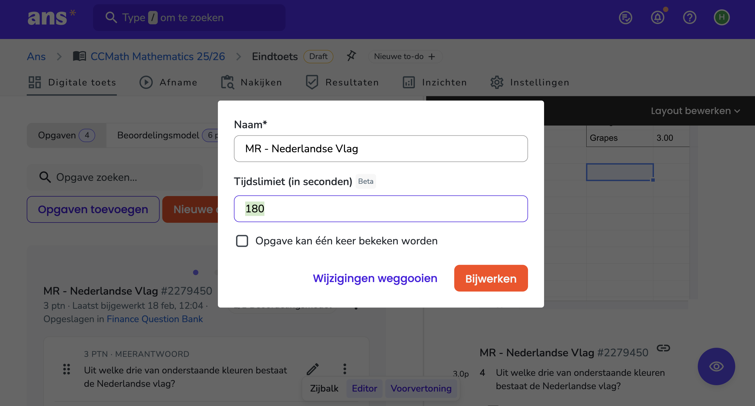Click the Inzichten chart icon
Image resolution: width=755 pixels, height=406 pixels.
[x=409, y=82]
